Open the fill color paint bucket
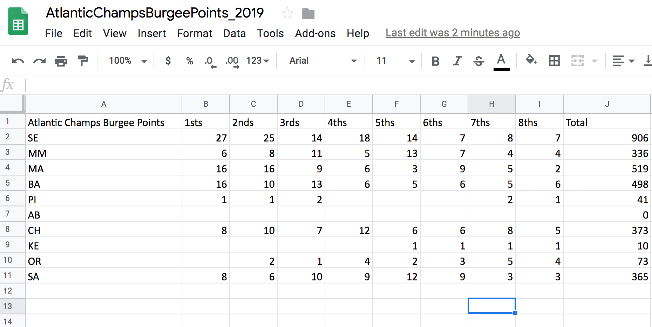The height and width of the screenshot is (327, 652). 531,60
